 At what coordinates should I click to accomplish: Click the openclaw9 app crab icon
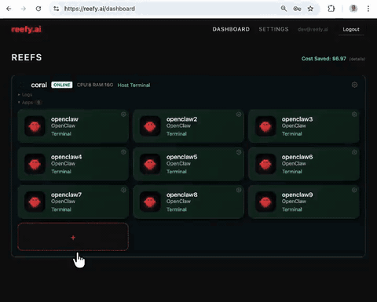pos(265,202)
